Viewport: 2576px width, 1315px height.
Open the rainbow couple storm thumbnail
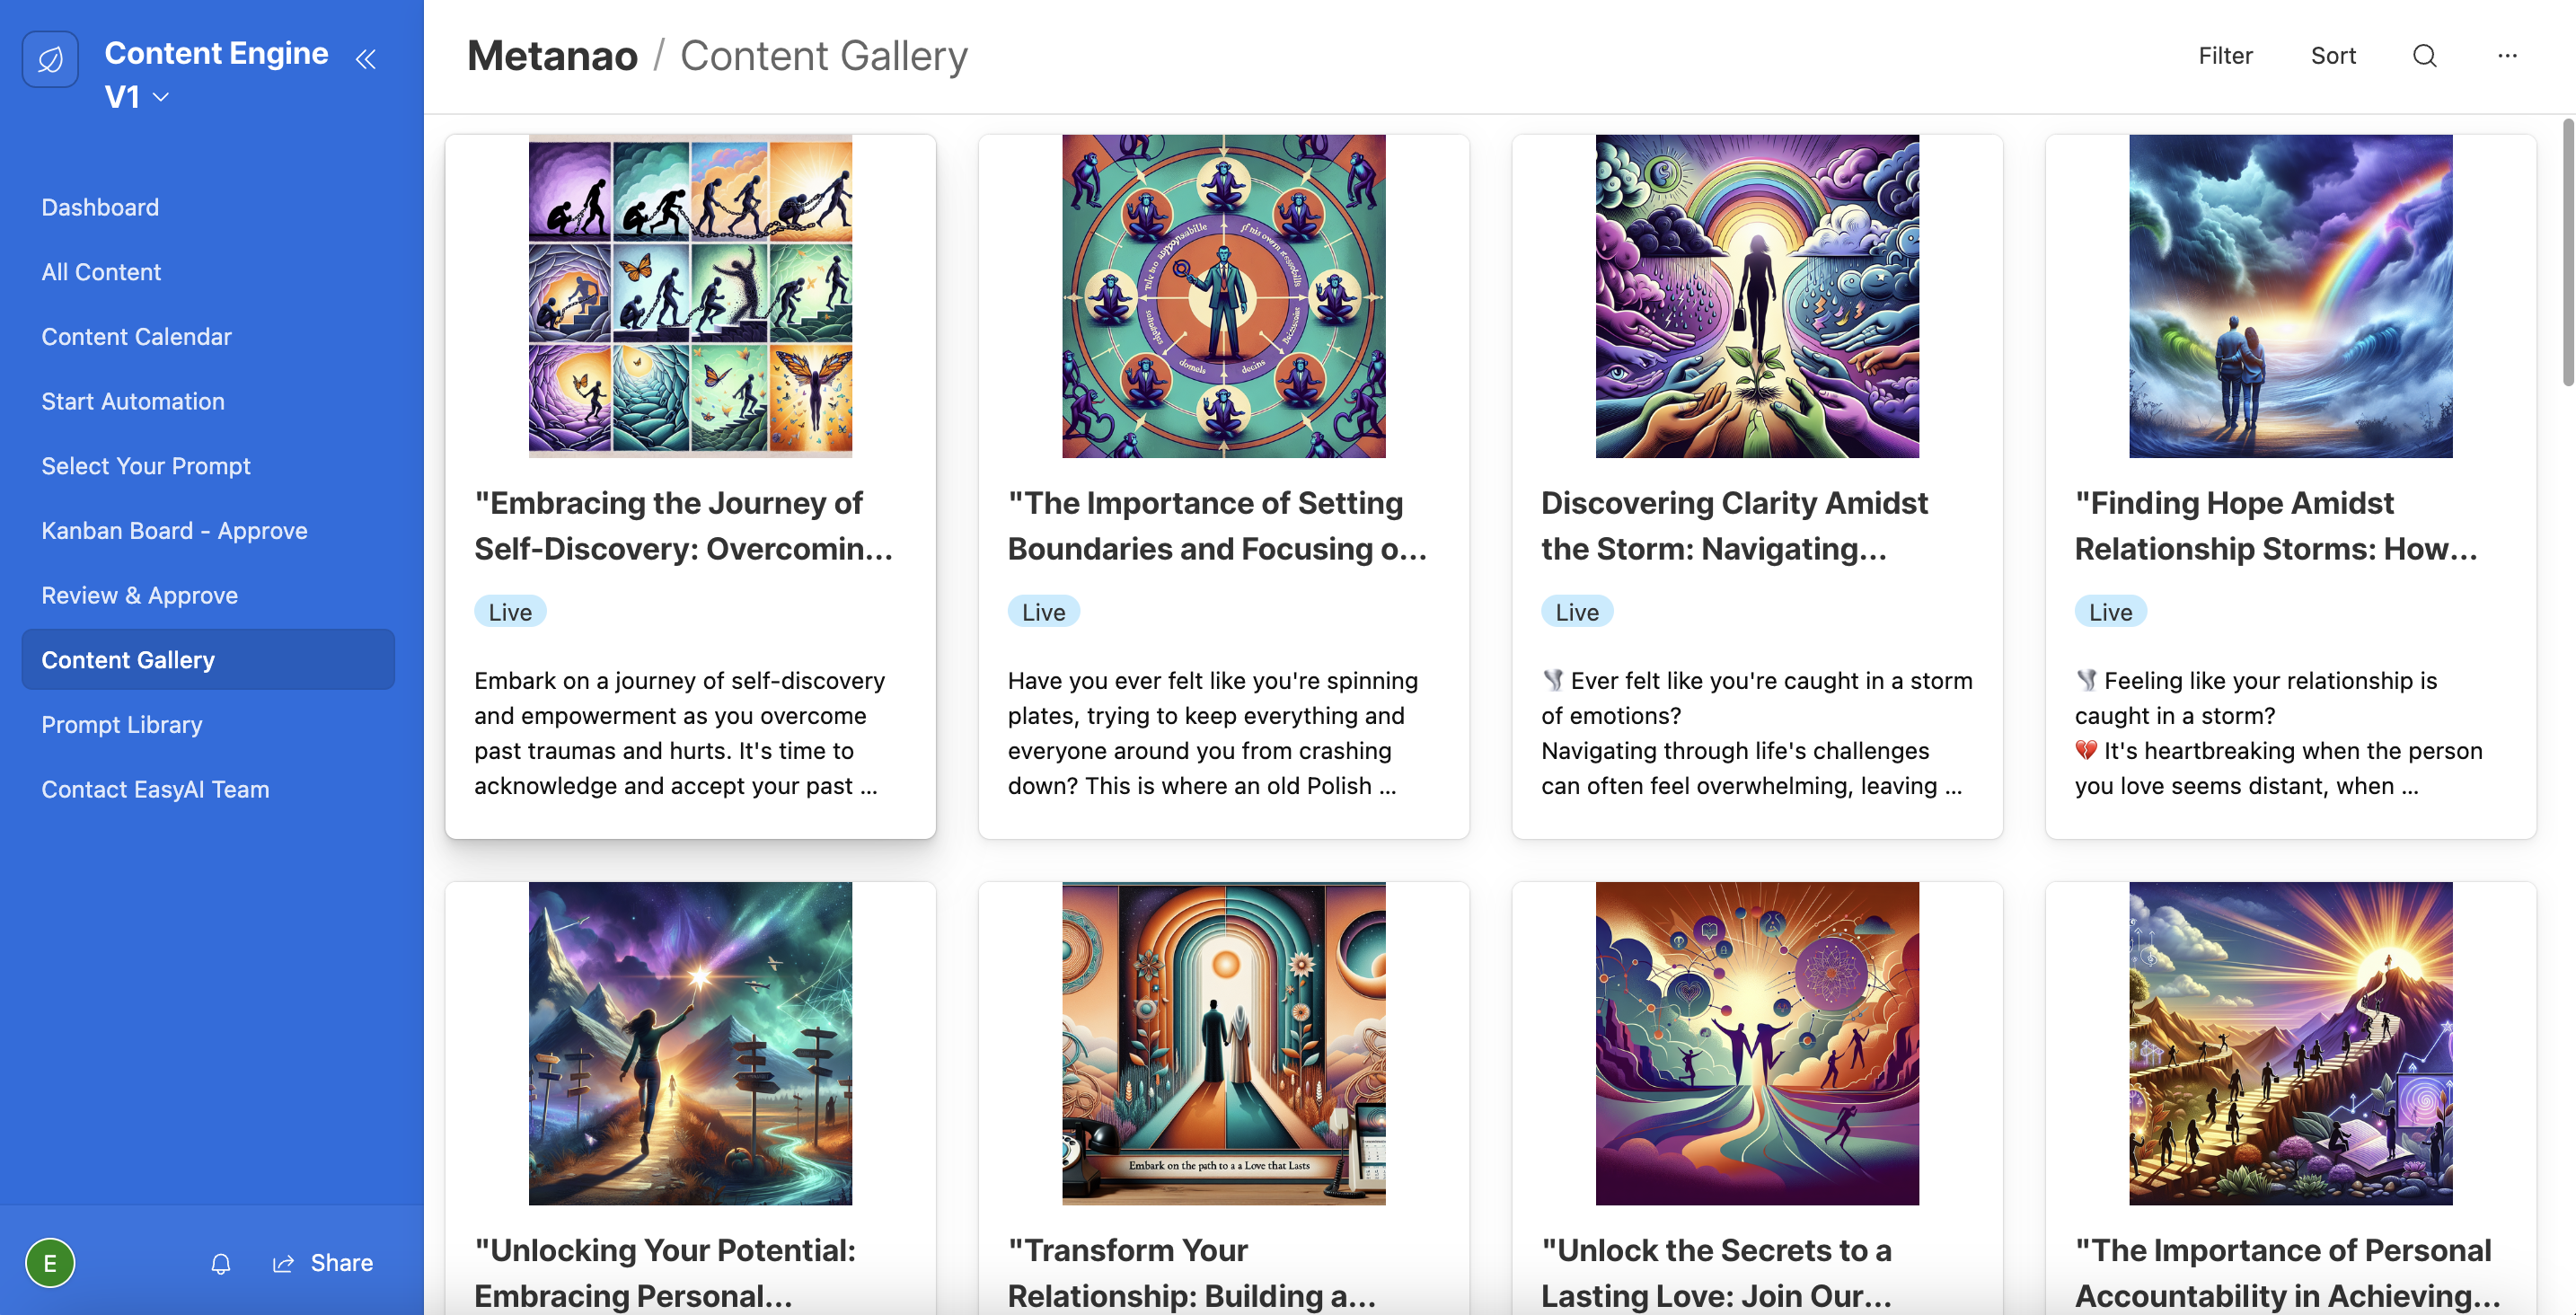pos(2290,297)
